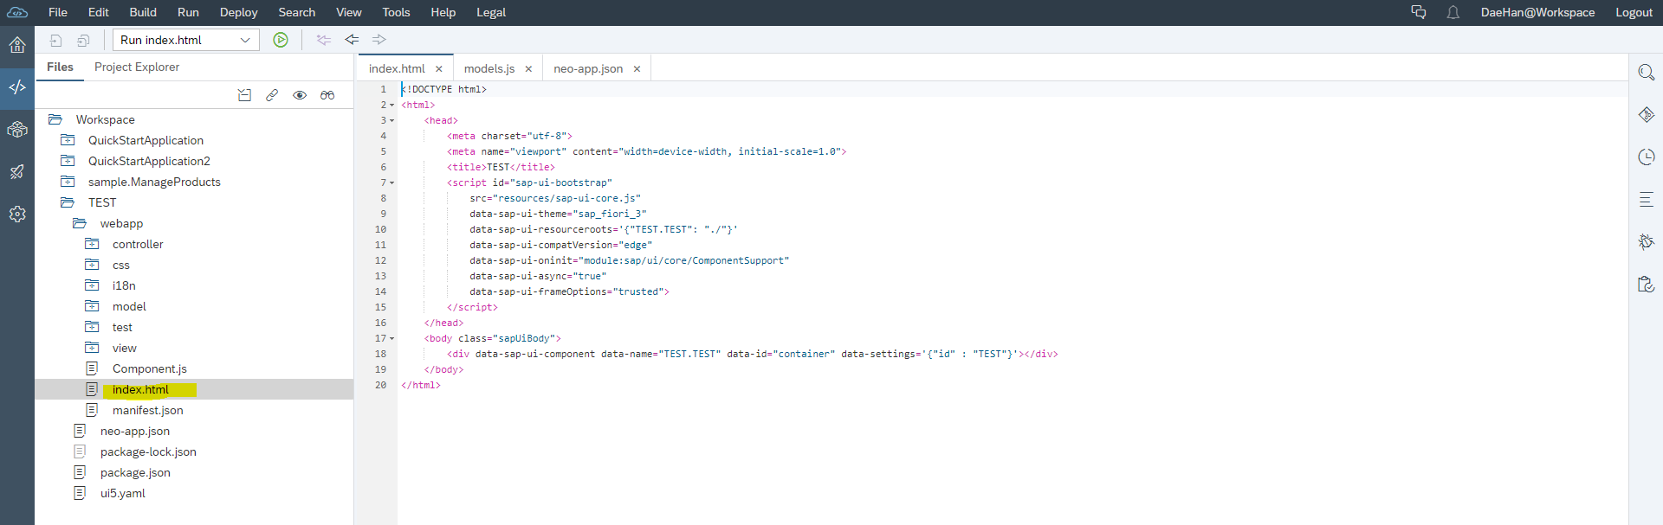Close the index.html editor tab
1663x525 pixels.
coord(439,69)
